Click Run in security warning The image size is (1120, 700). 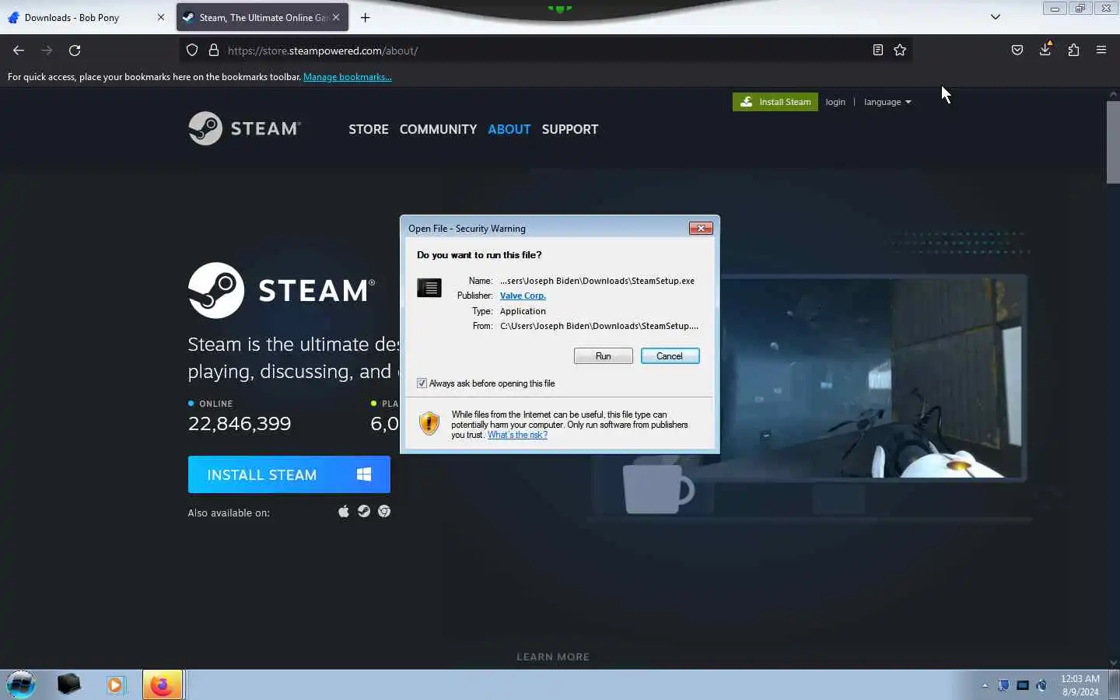[603, 356]
